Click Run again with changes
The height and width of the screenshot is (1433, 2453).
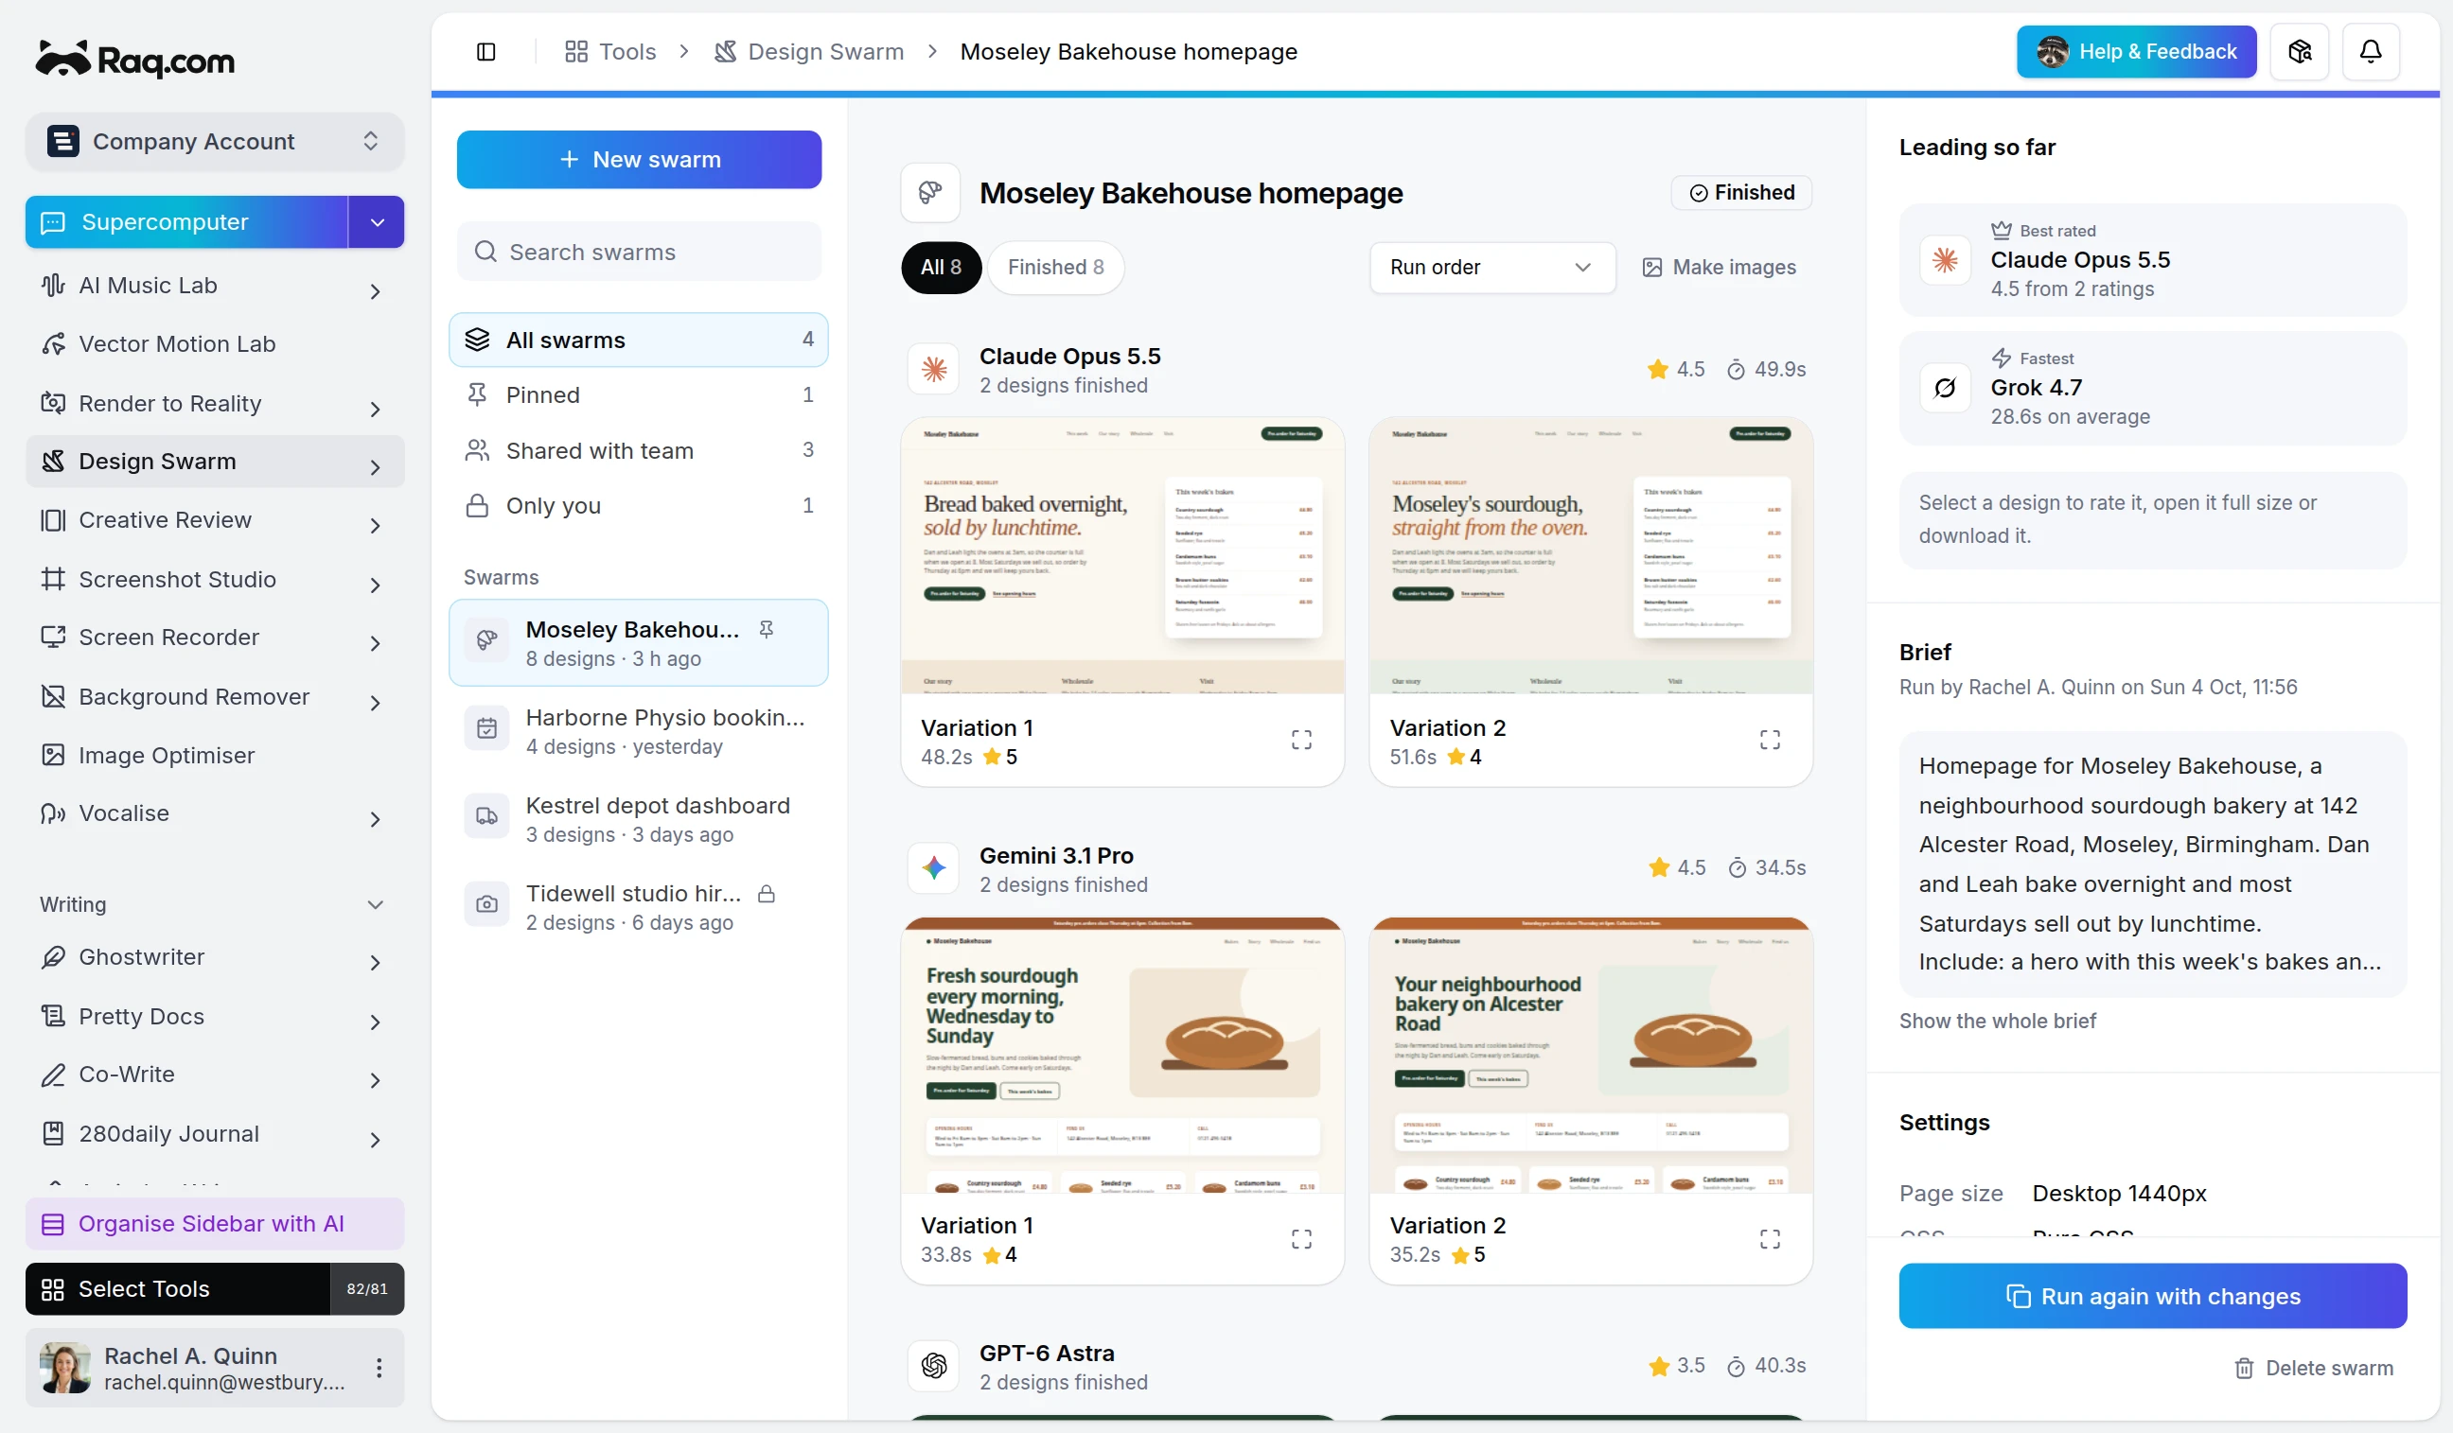click(x=2152, y=1296)
